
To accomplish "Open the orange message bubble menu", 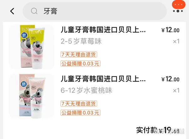I will click(x=179, y=4).
